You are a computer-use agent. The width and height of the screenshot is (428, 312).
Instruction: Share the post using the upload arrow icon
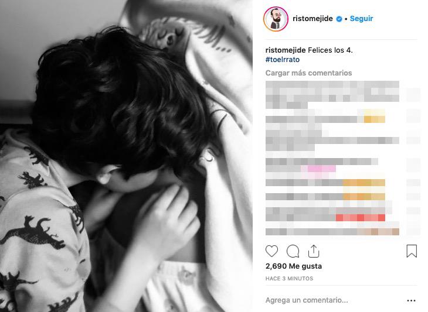[x=314, y=251]
